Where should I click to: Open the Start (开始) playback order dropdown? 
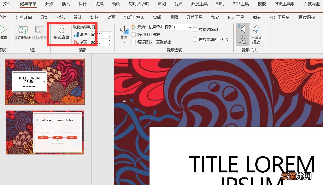[190, 27]
